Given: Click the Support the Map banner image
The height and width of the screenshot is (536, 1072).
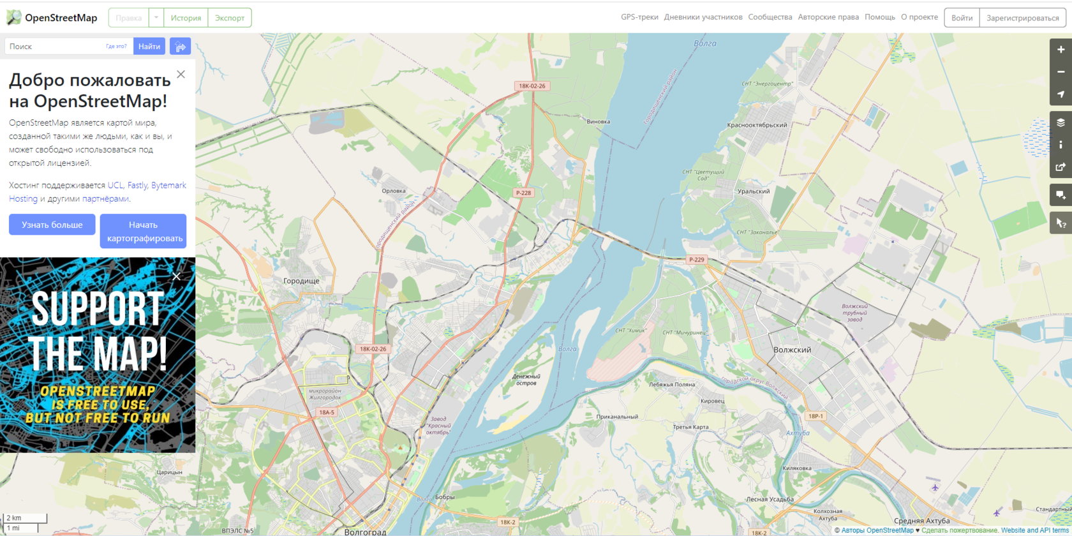Looking at the screenshot, I should (x=98, y=355).
